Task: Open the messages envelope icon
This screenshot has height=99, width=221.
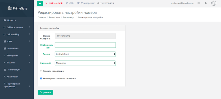Action: 199,3
